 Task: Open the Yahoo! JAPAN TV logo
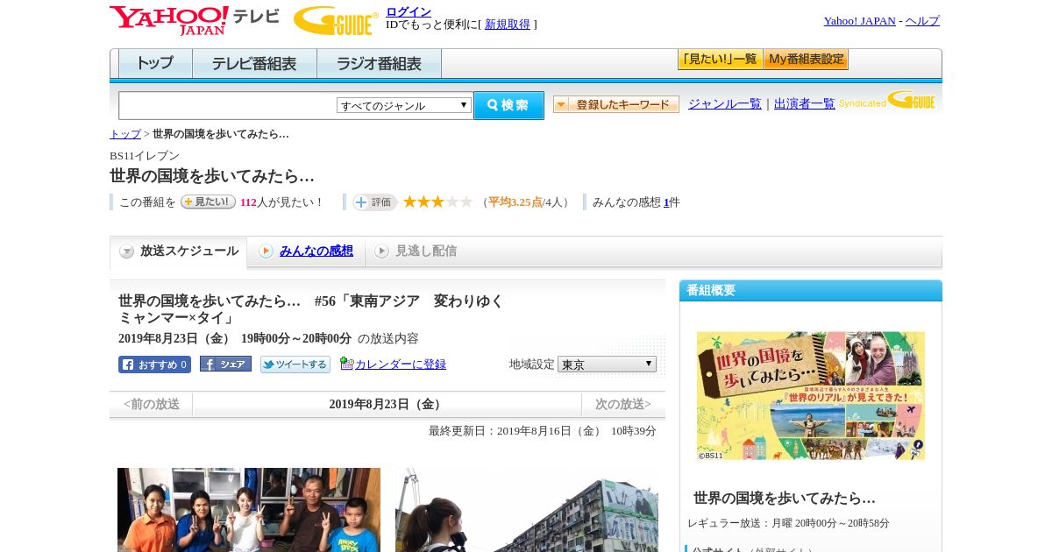point(195,20)
